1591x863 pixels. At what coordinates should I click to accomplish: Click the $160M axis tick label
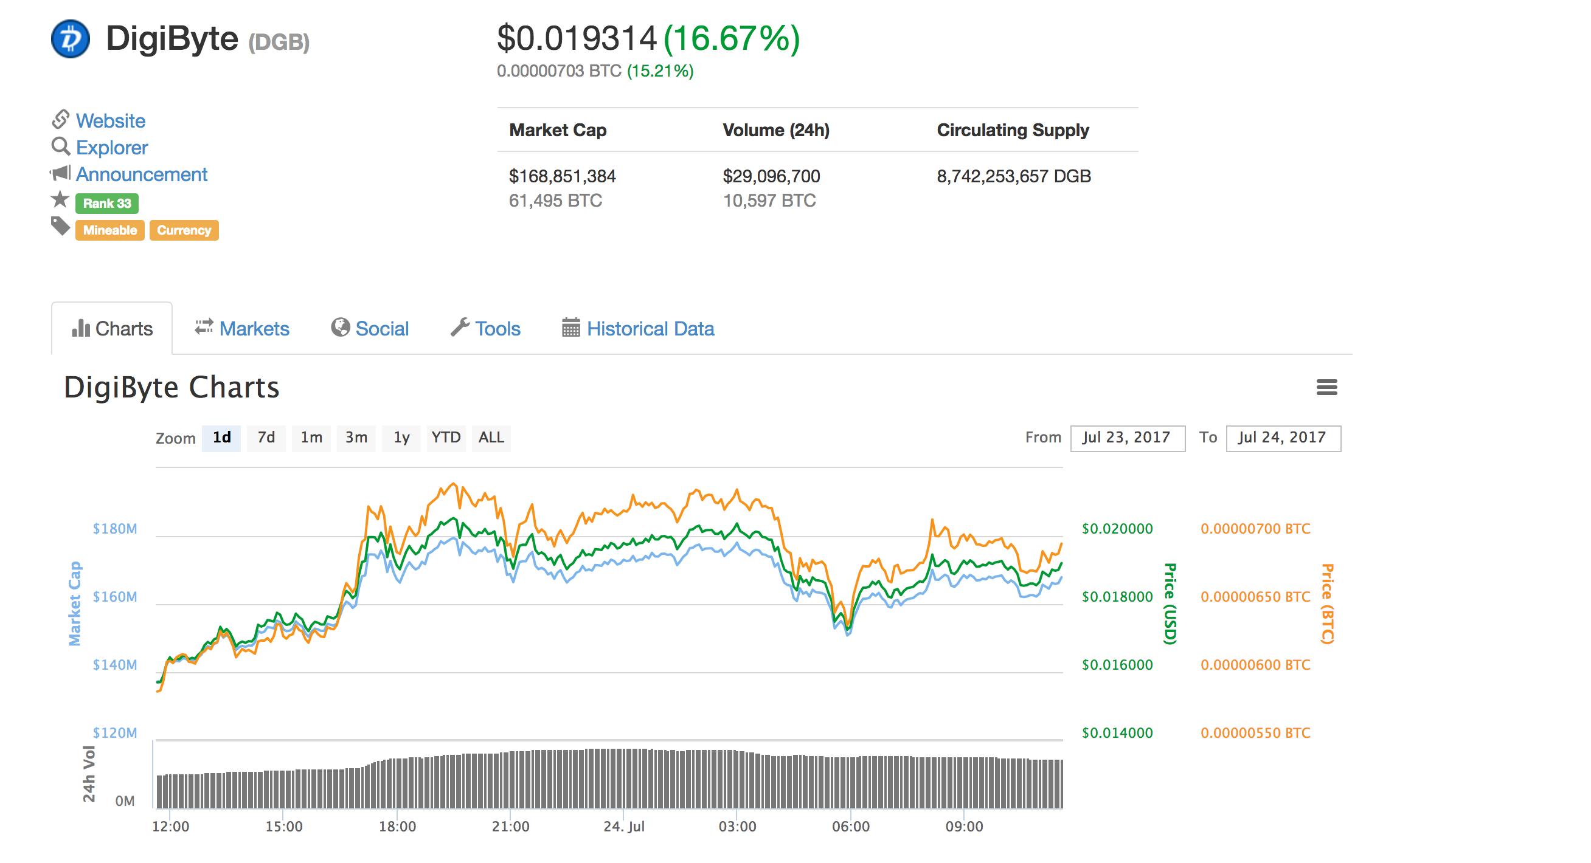pyautogui.click(x=115, y=597)
